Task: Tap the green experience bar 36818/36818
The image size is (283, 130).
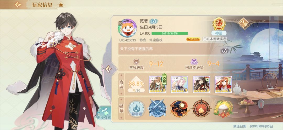Action: pos(170,33)
